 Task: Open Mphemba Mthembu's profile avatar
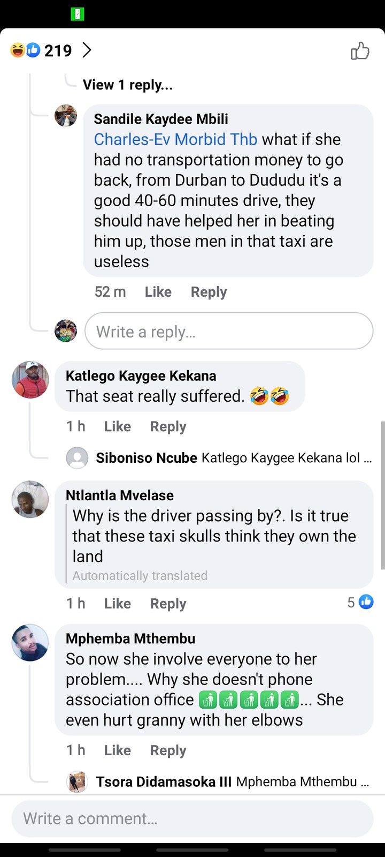30,642
